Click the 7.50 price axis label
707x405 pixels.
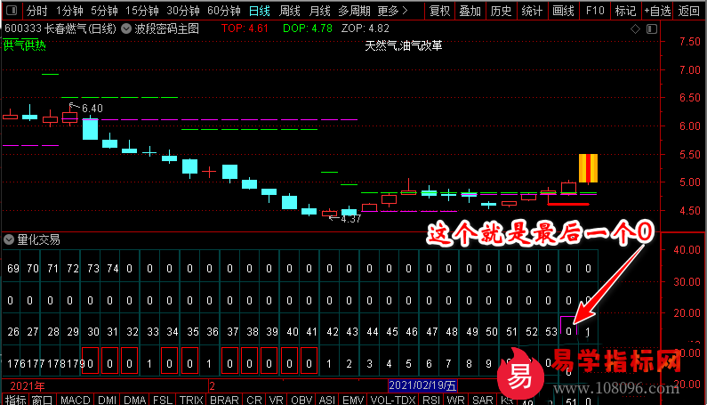(690, 42)
